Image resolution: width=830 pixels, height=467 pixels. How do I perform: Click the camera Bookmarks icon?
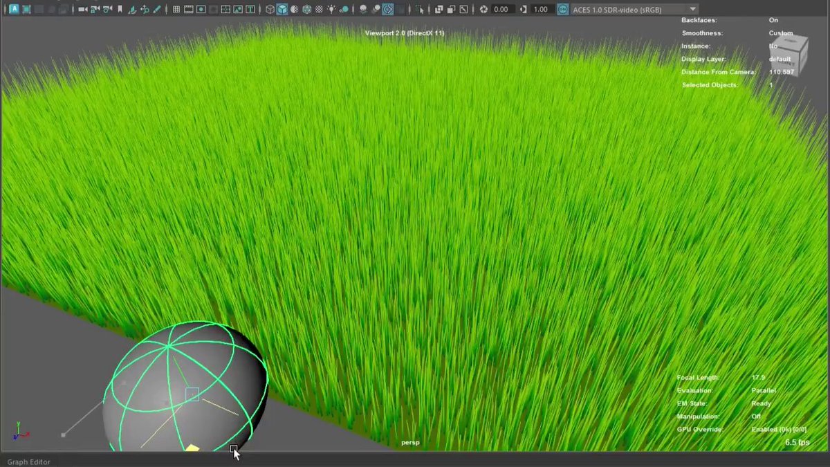pyautogui.click(x=120, y=10)
